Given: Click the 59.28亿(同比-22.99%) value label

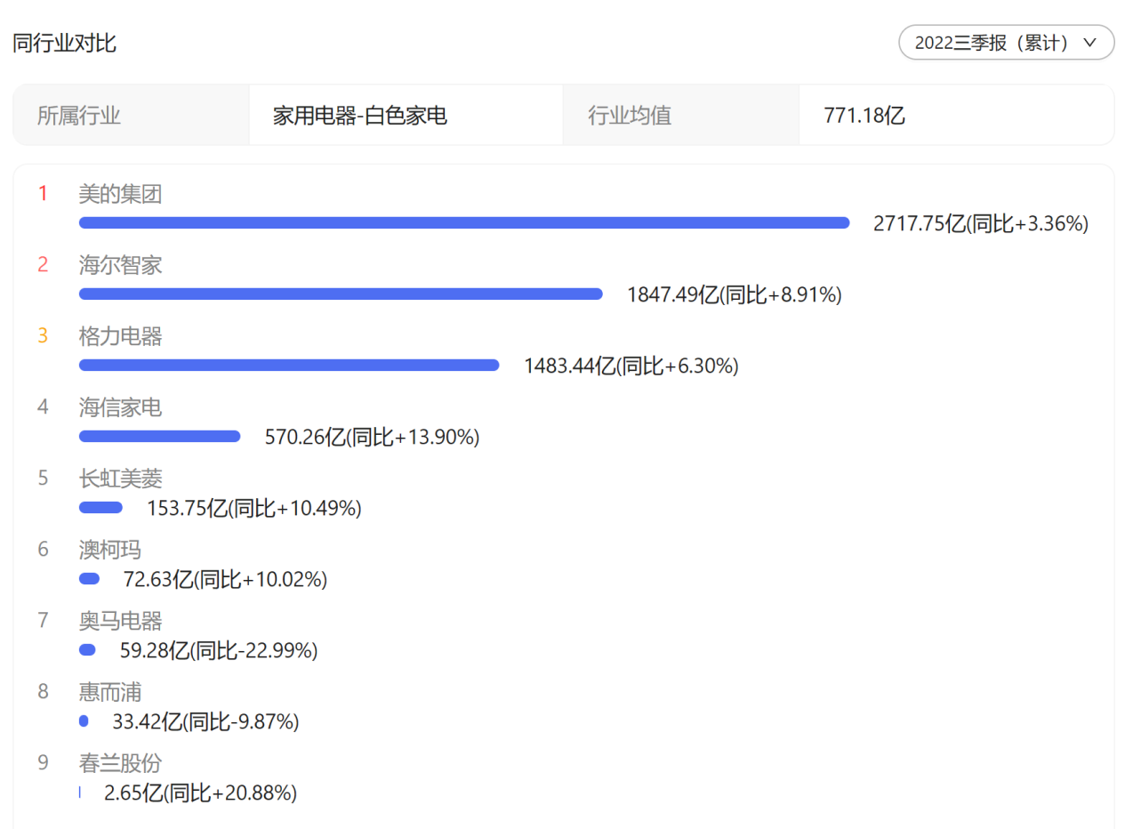Looking at the screenshot, I should 219,651.
